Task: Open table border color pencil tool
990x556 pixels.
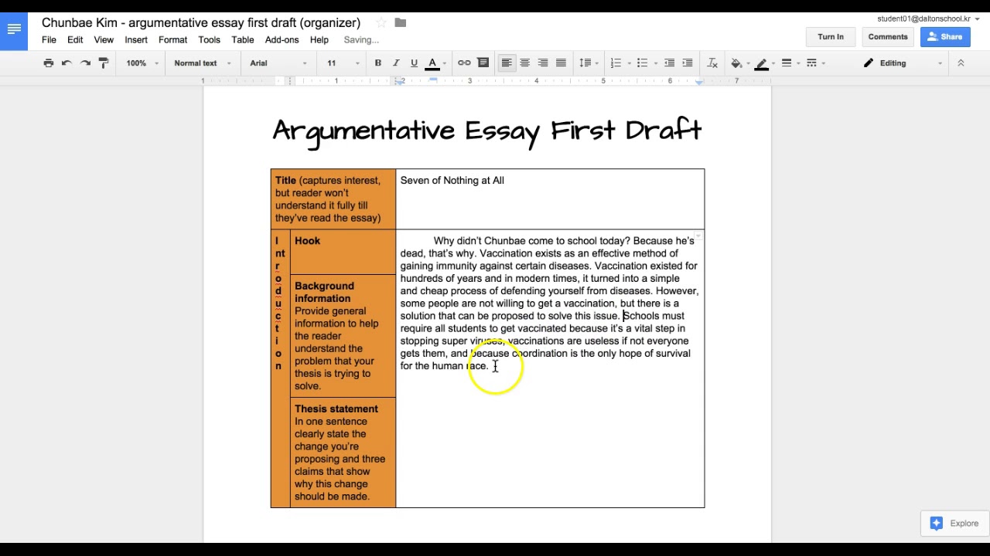Action: pos(764,63)
